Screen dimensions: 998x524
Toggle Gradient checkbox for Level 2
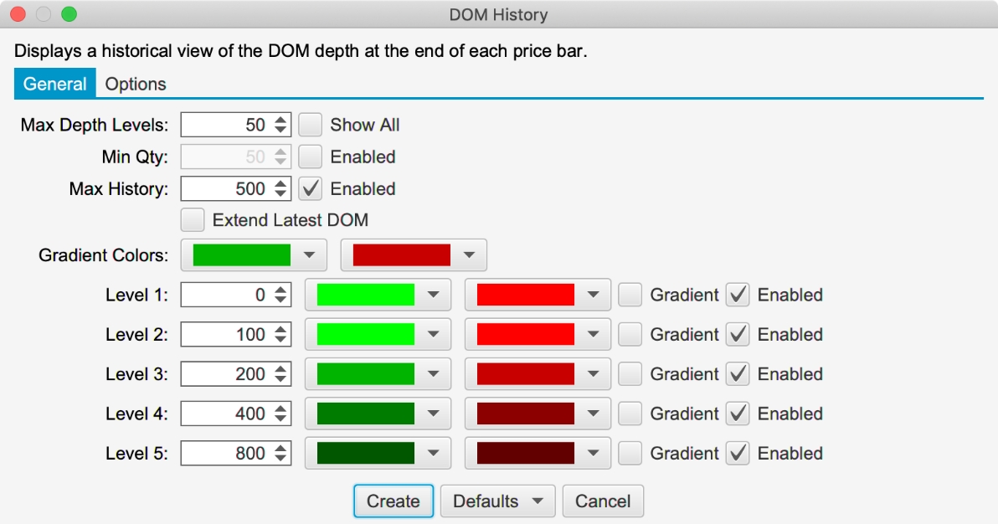tap(630, 334)
